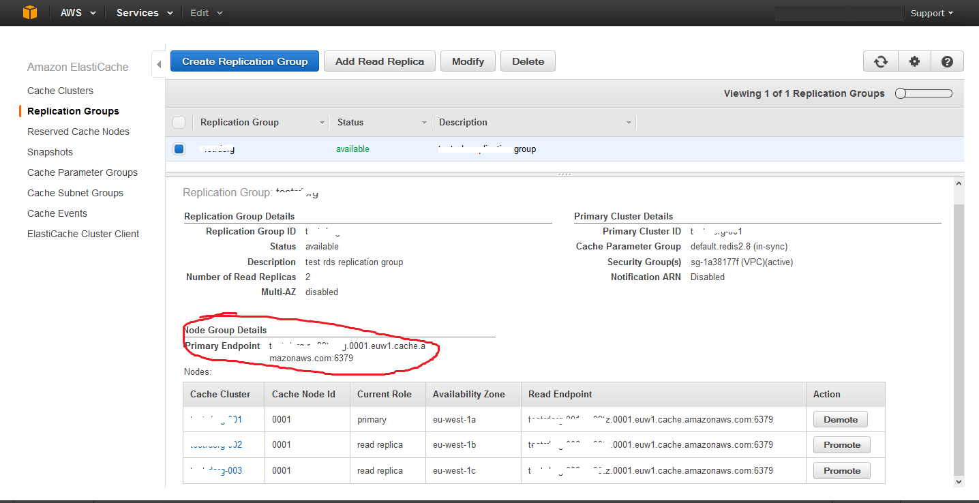Viewport: 979px width, 503px height.
Task: Click Add Read Replica button
Action: 380,61
